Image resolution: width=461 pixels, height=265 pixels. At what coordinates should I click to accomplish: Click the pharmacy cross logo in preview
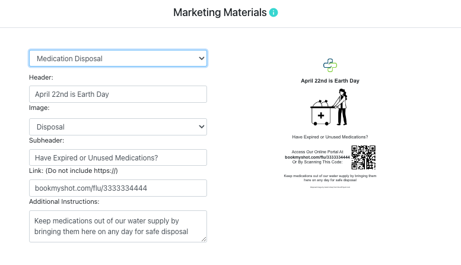click(330, 65)
